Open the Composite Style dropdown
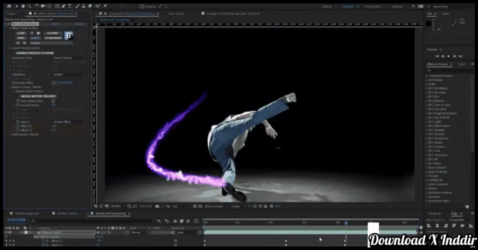Viewport: 478px width, 250px height. click(69, 58)
